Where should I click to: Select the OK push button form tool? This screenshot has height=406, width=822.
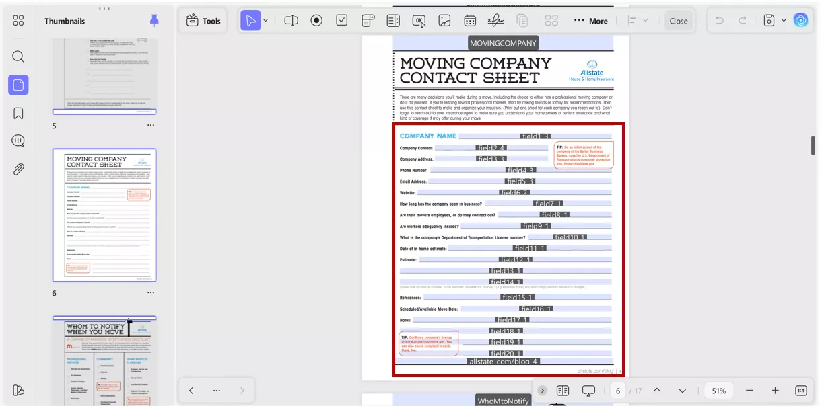click(419, 21)
